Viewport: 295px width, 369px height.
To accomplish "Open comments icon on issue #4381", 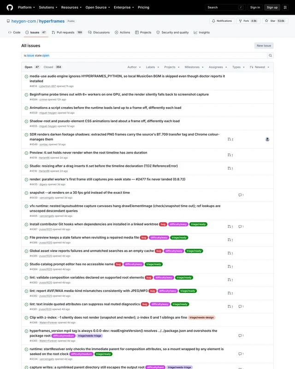I will point(241,306).
